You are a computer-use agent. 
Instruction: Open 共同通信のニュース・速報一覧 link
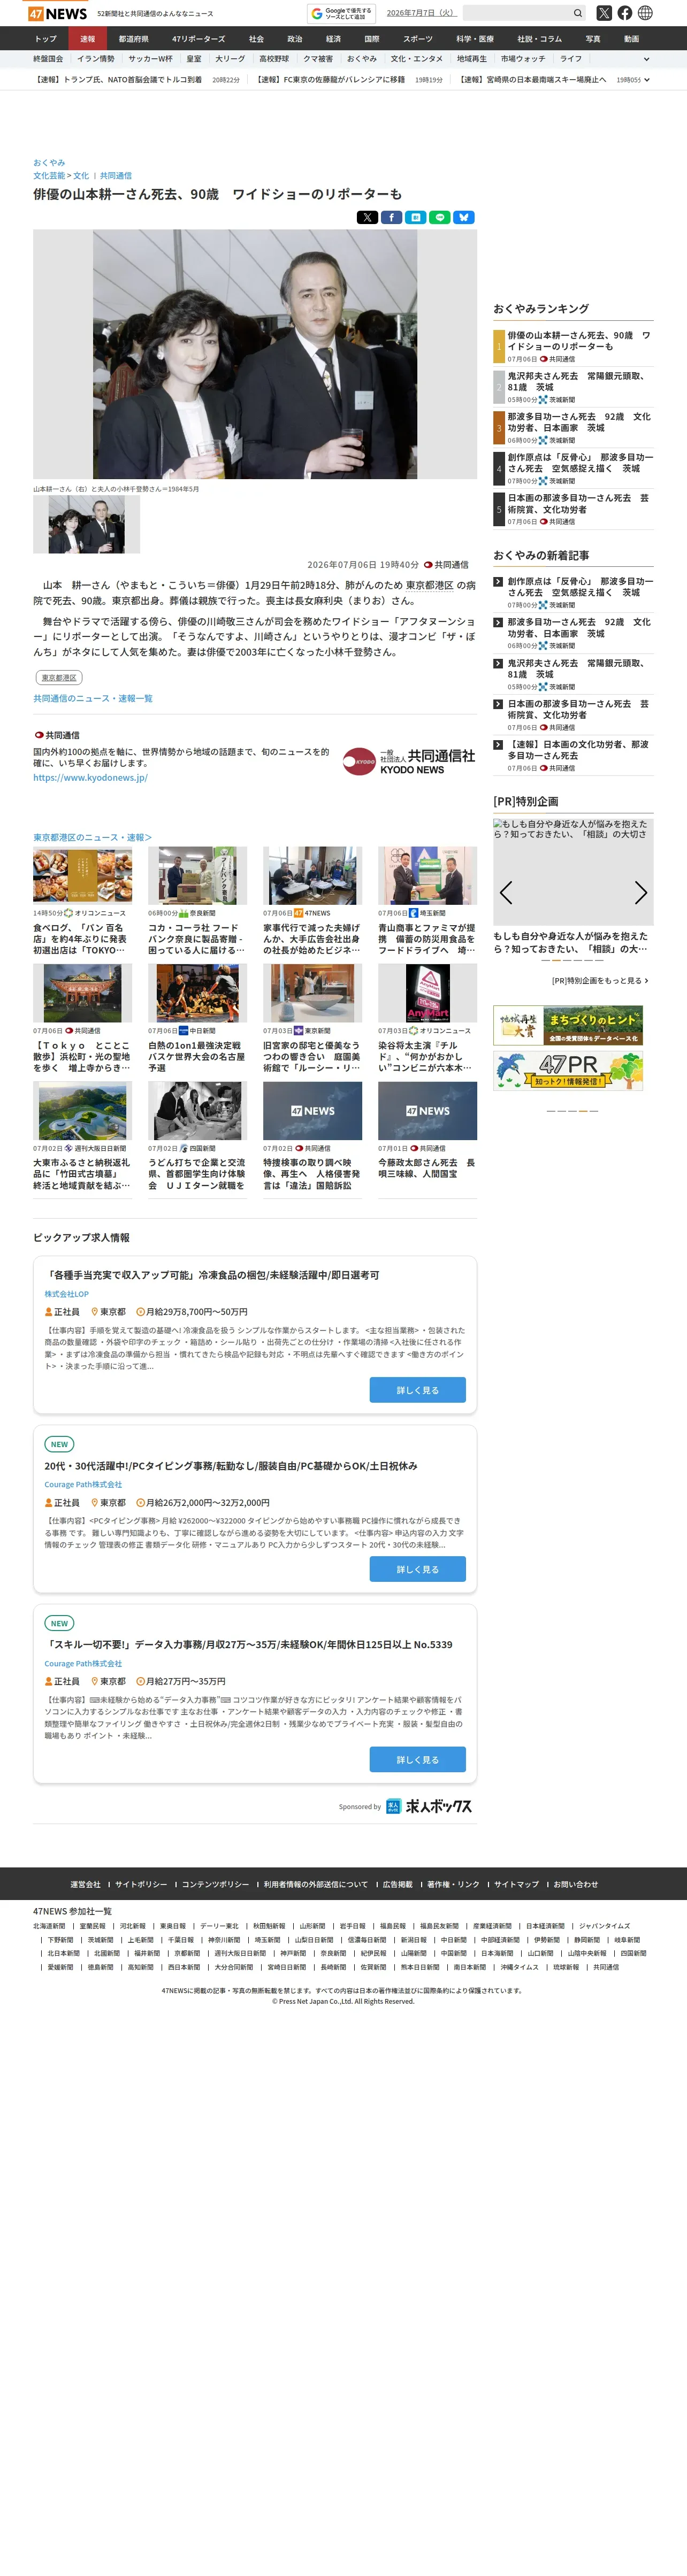click(x=93, y=699)
